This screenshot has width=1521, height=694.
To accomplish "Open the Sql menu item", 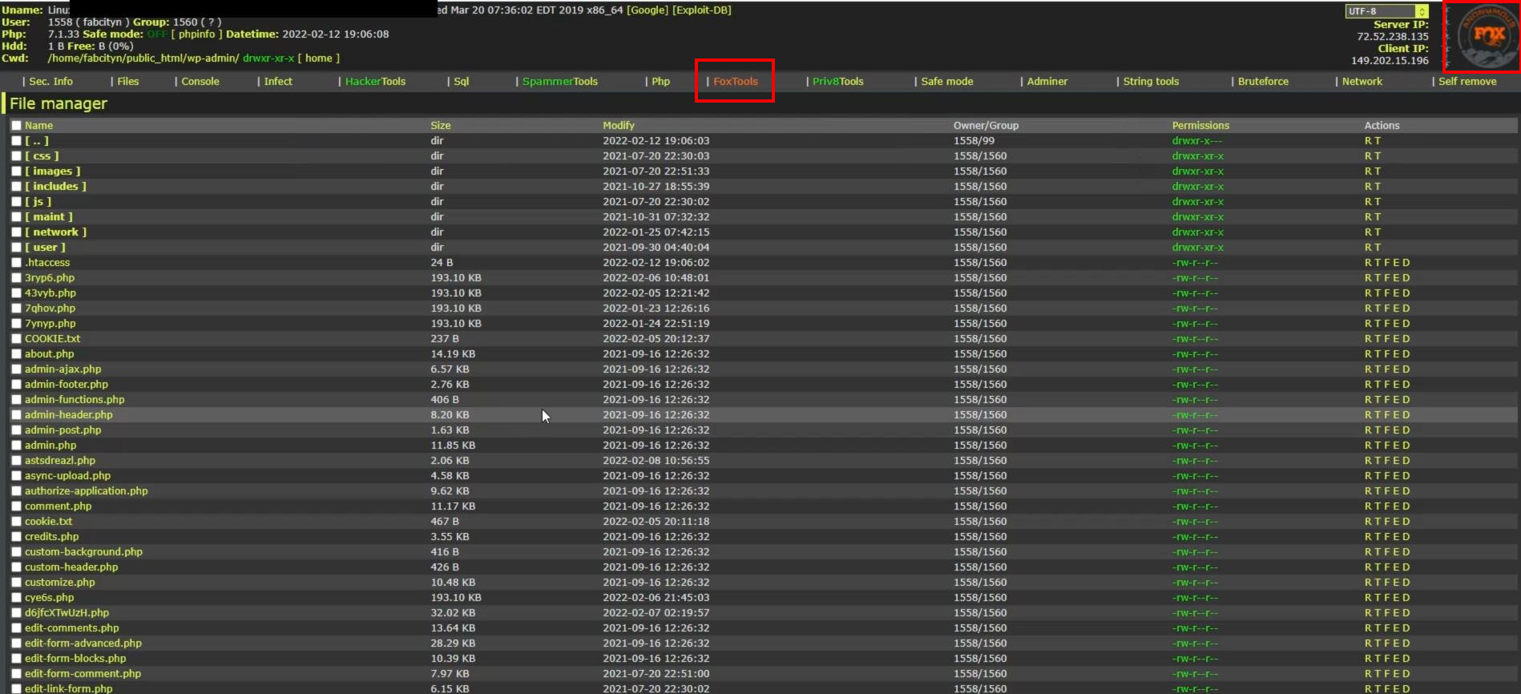I will tap(462, 81).
